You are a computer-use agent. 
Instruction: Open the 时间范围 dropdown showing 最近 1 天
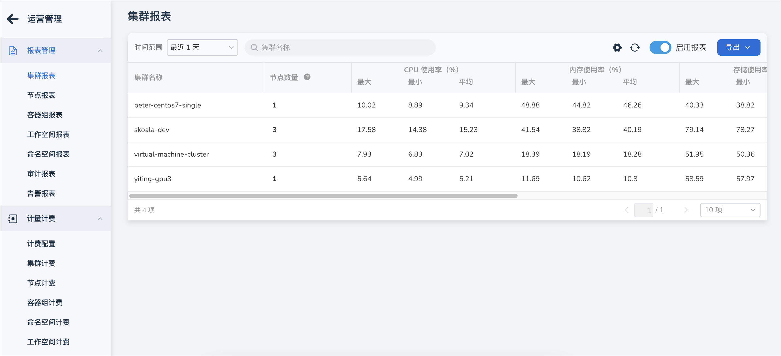pos(202,47)
